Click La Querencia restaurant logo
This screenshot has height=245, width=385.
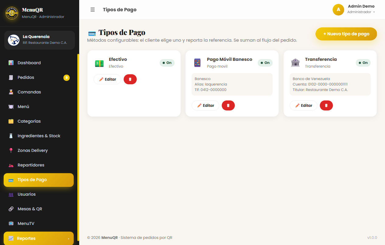click(14, 40)
